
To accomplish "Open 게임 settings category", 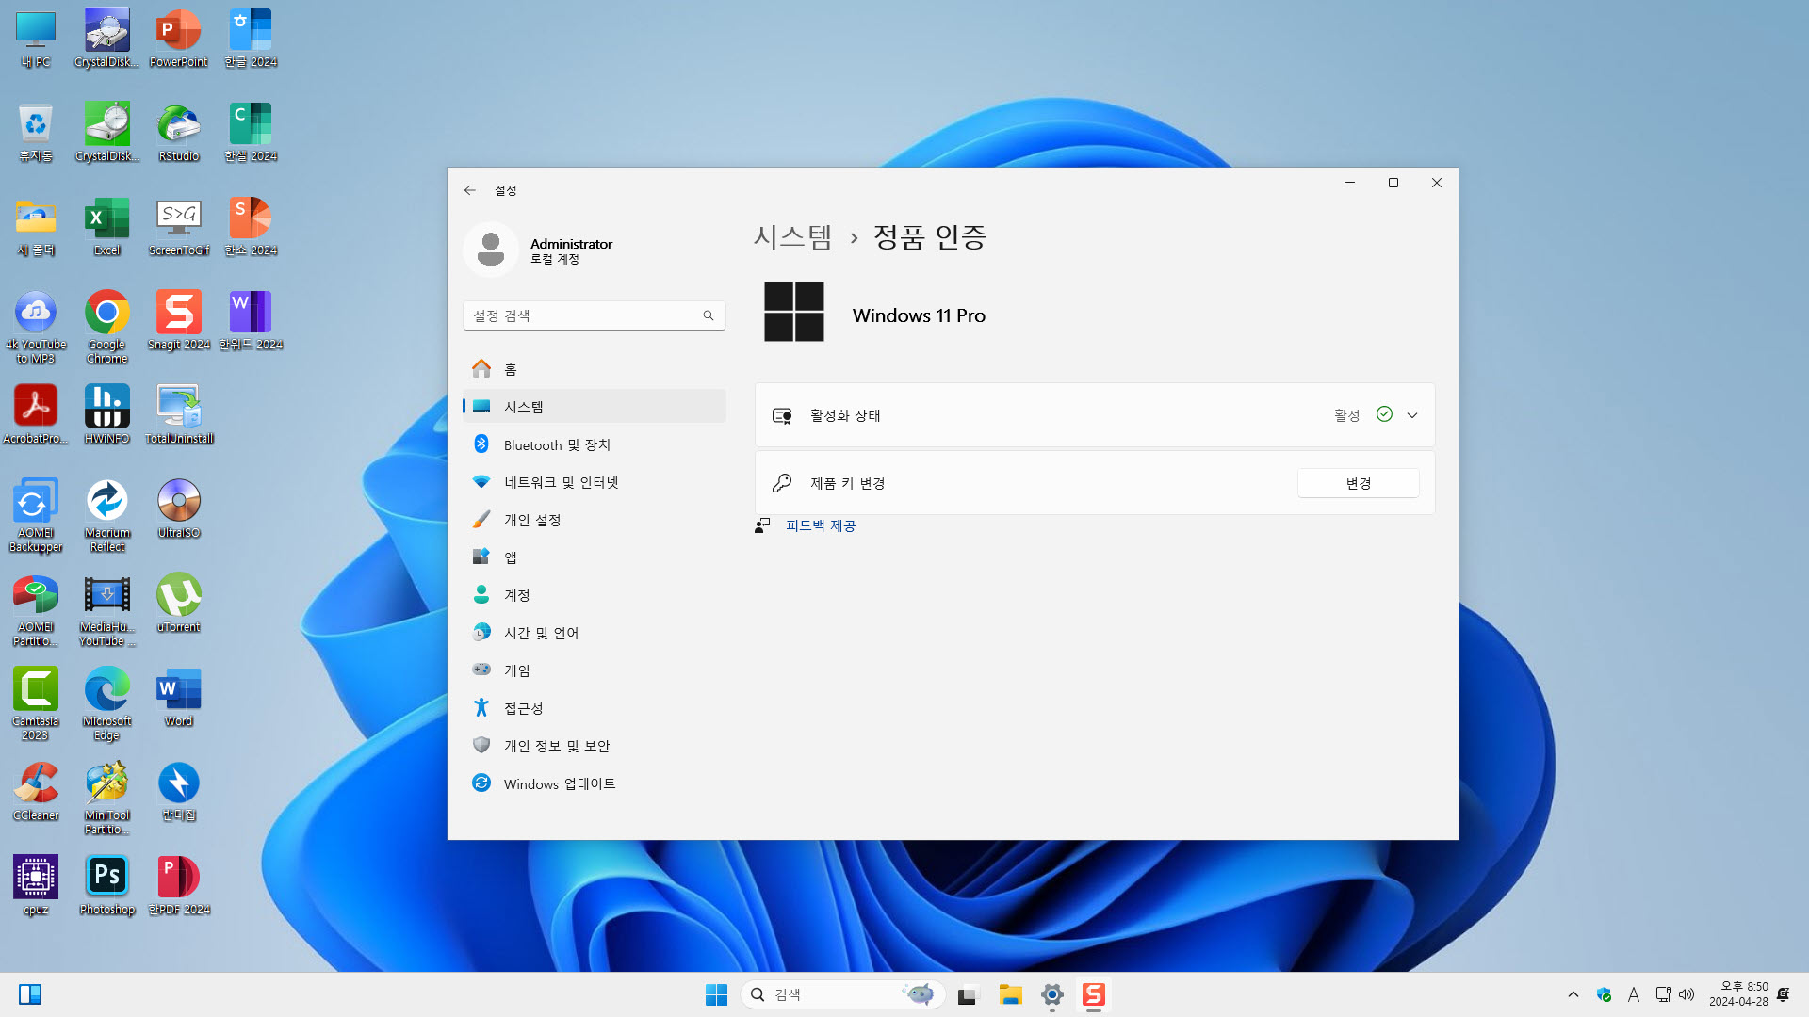I will pos(595,670).
